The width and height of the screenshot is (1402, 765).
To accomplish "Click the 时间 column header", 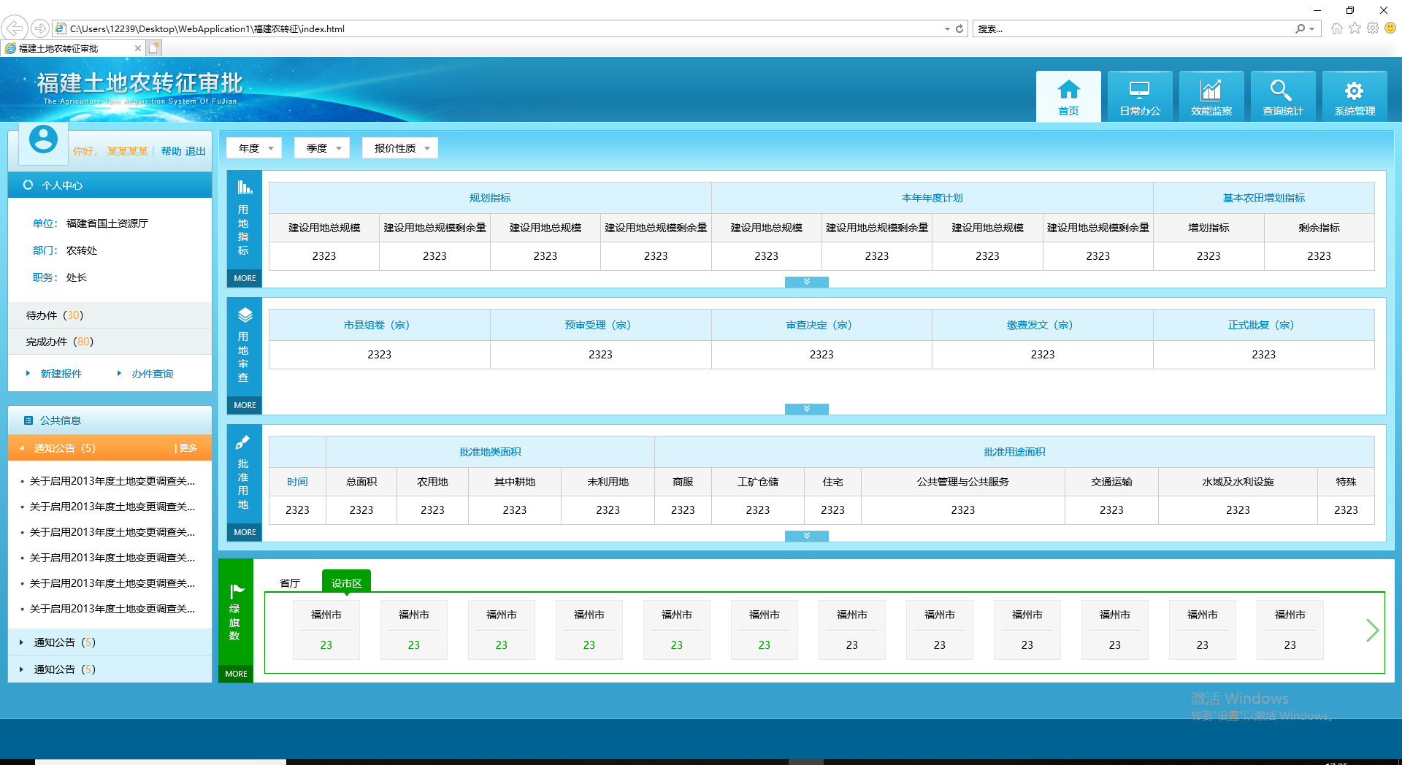I will click(x=297, y=482).
